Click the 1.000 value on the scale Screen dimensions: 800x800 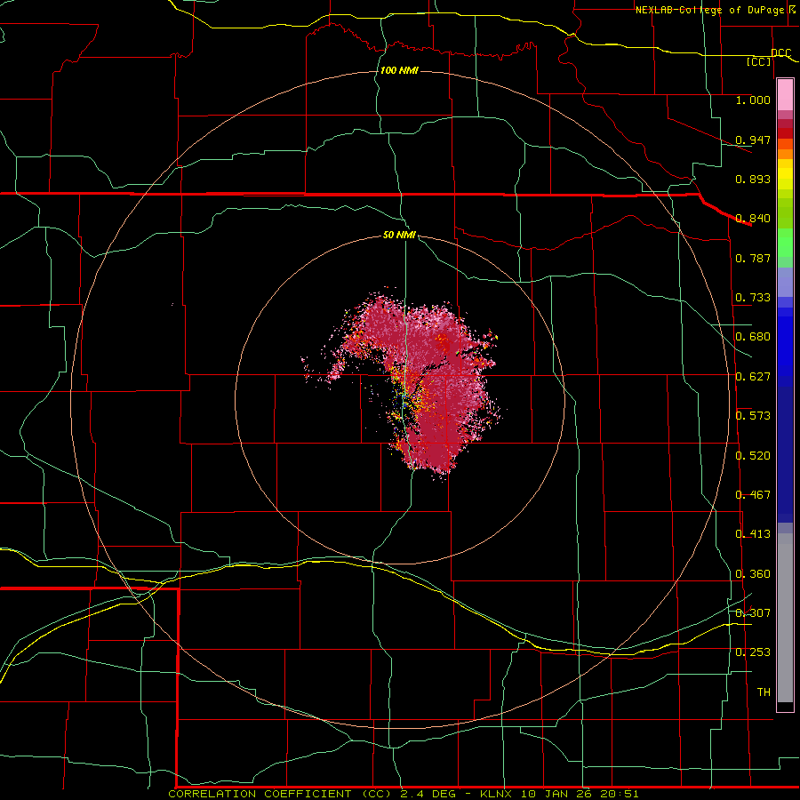(753, 100)
